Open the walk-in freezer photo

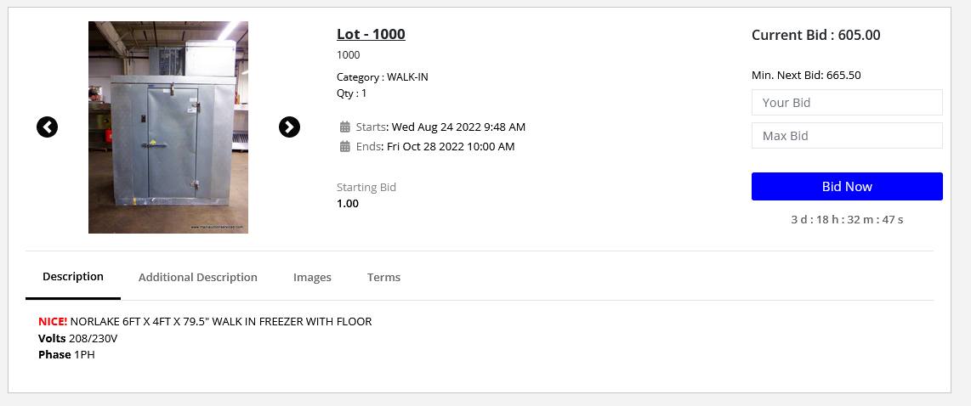point(168,127)
